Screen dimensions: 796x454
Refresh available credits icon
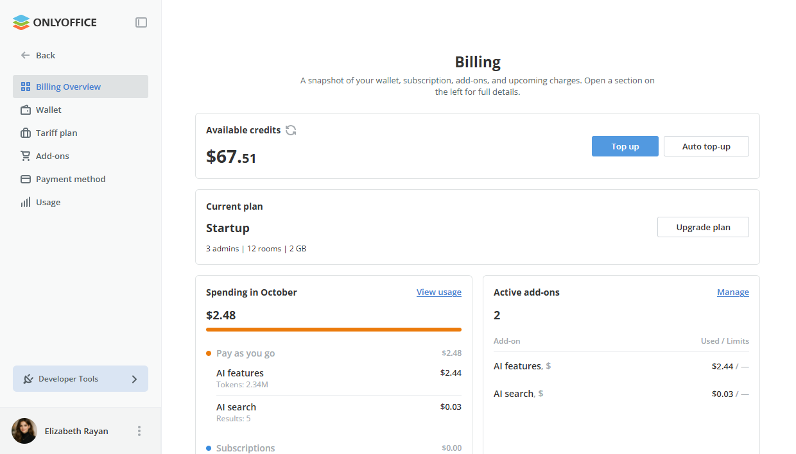291,130
